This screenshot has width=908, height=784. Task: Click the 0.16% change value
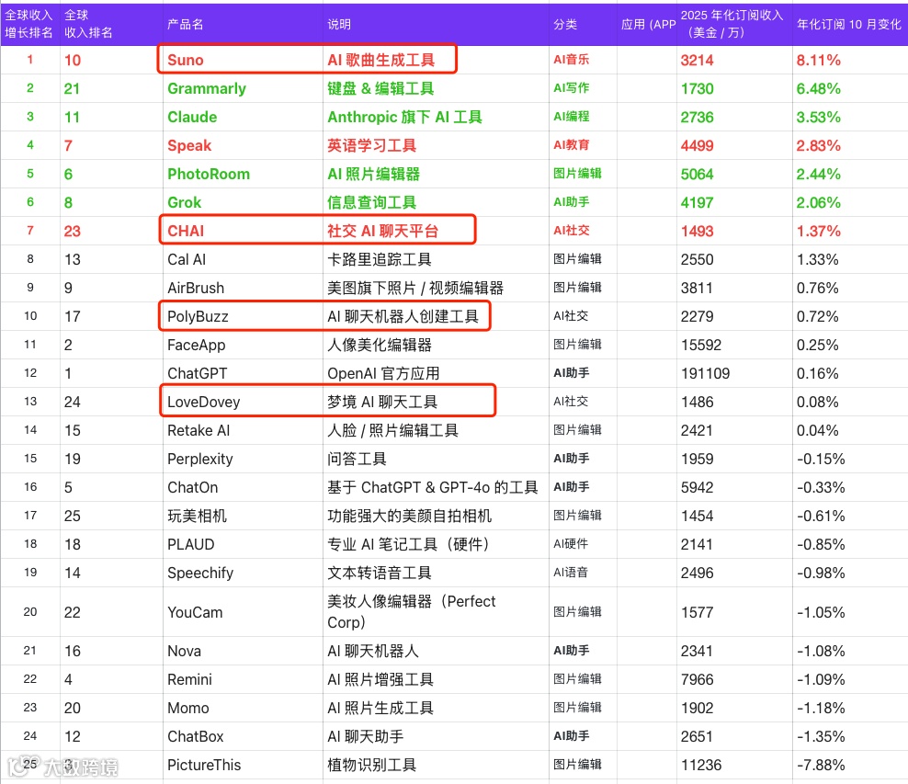click(x=818, y=373)
